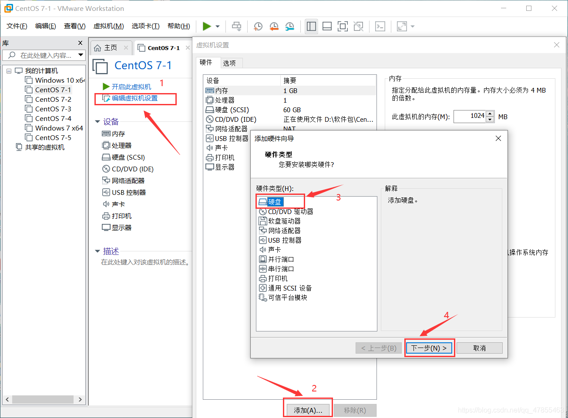Click the 取消 button in the wizard
568x418 pixels.
pos(480,348)
